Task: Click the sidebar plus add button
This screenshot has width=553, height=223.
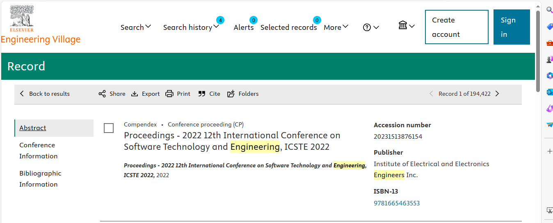Action: click(550, 151)
